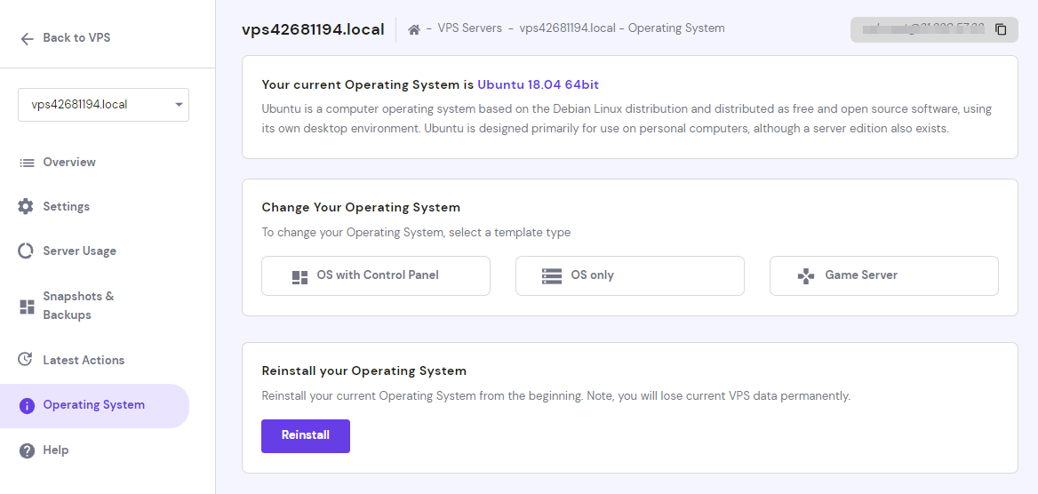Click the Ubuntu 18.04 64bit link
Image resolution: width=1038 pixels, height=494 pixels.
tap(539, 84)
